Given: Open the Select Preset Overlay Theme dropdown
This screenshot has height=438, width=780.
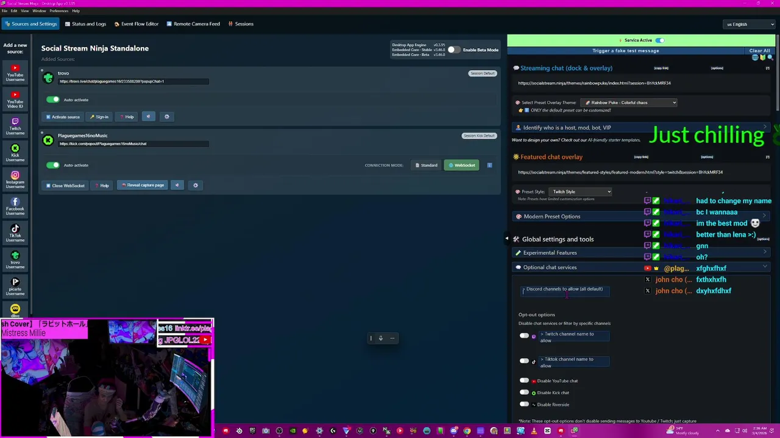Looking at the screenshot, I should 629,102.
